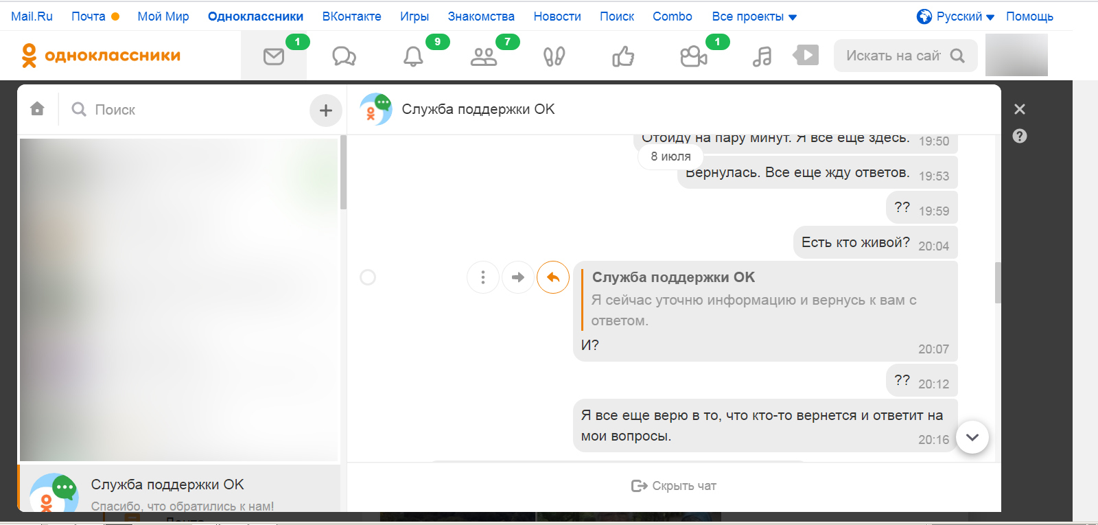Open the Notifications bell icon

(x=413, y=56)
